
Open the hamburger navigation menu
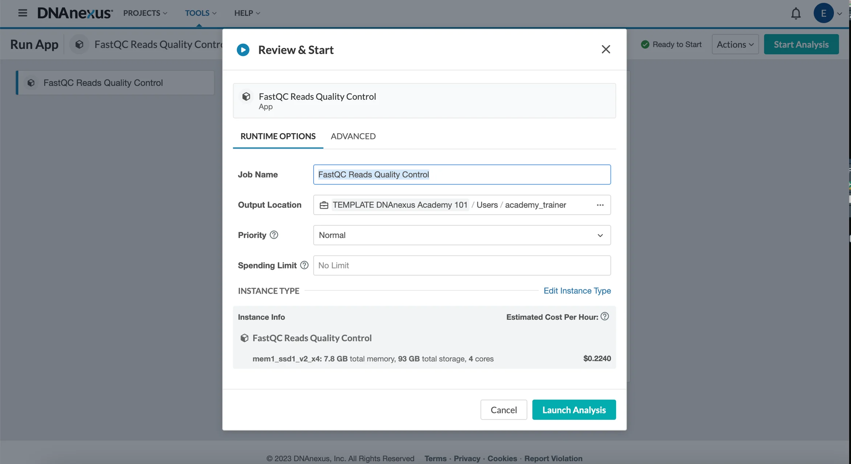tap(23, 13)
